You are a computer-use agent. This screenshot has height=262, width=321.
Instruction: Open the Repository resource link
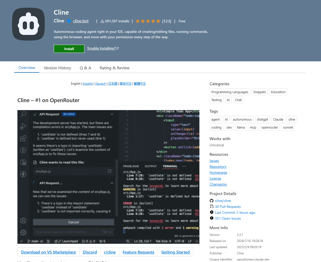(x=218, y=167)
